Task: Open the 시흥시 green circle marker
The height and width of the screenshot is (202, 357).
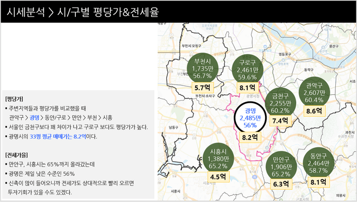Action: click(x=218, y=158)
